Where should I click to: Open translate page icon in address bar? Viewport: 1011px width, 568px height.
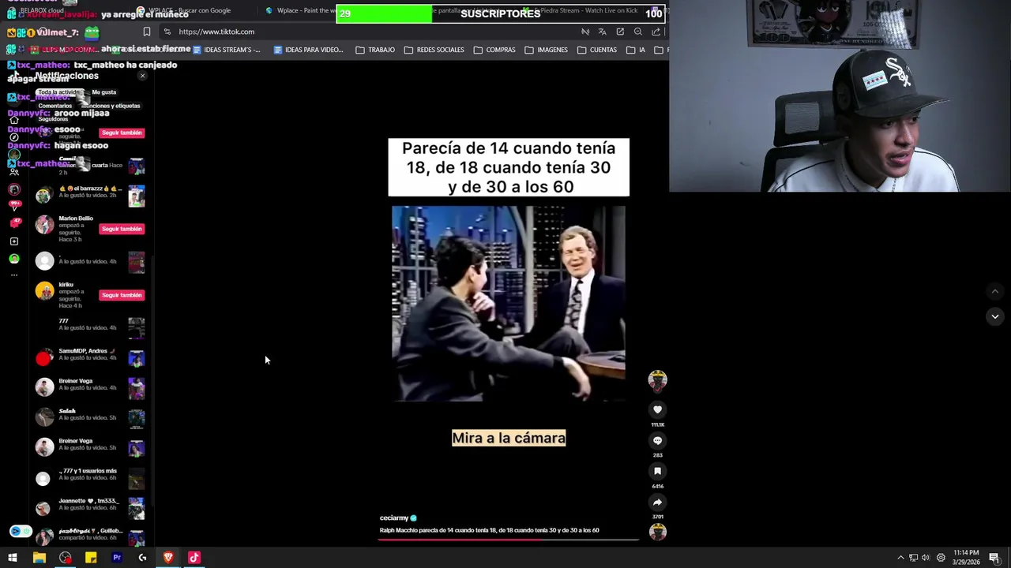(x=603, y=32)
